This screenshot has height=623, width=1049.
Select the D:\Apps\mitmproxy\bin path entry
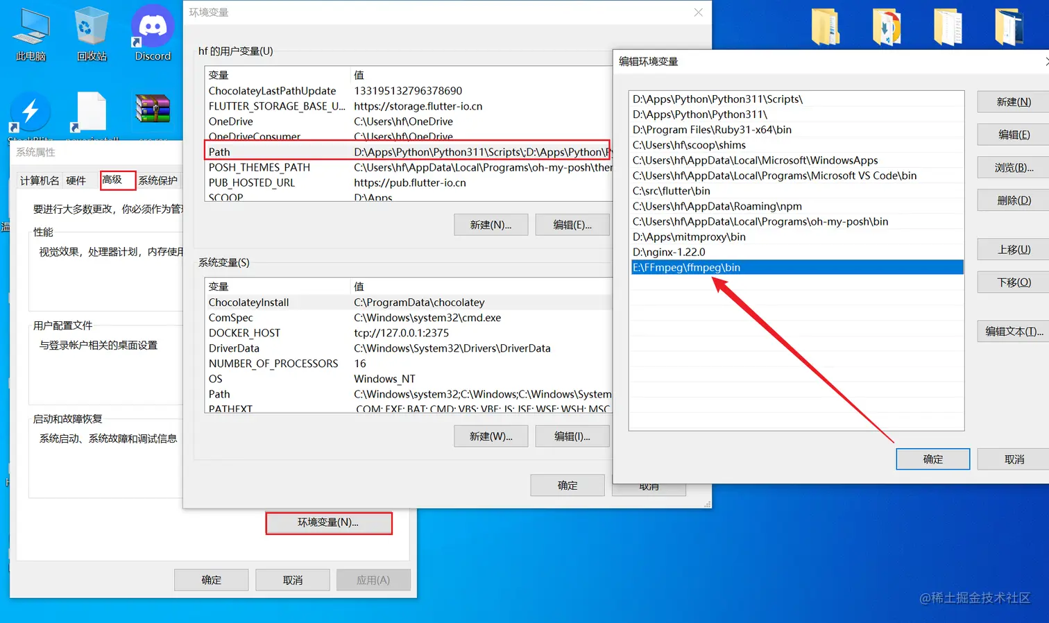[x=796, y=237]
